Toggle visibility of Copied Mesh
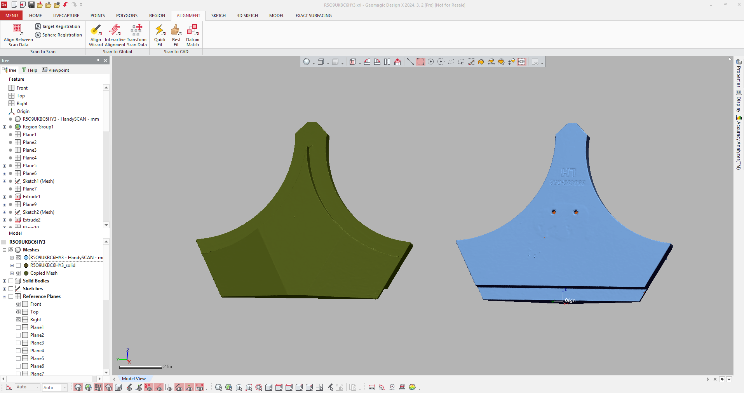The height and width of the screenshot is (393, 744). coord(18,273)
